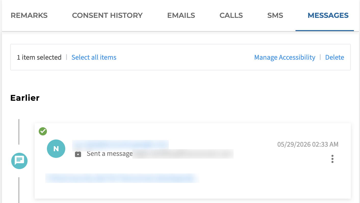Click the teal chat bubble timeline icon
The image size is (360, 203).
pos(19,161)
